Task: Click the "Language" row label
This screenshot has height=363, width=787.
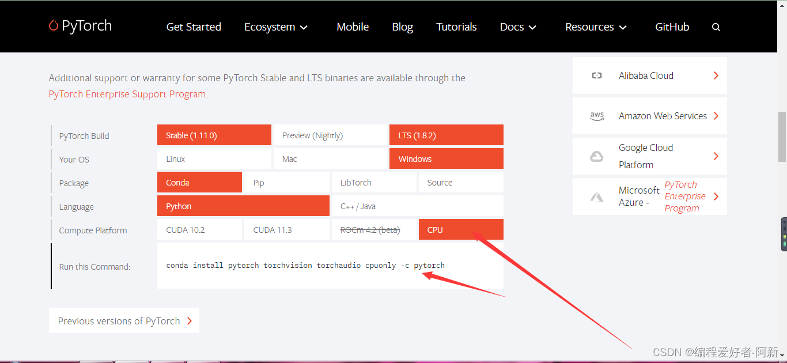Action: coord(77,207)
